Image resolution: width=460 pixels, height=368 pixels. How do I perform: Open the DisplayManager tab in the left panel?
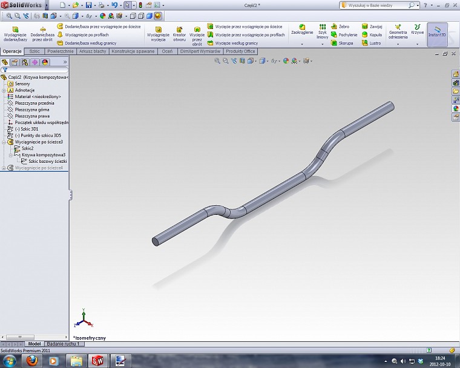click(45, 62)
